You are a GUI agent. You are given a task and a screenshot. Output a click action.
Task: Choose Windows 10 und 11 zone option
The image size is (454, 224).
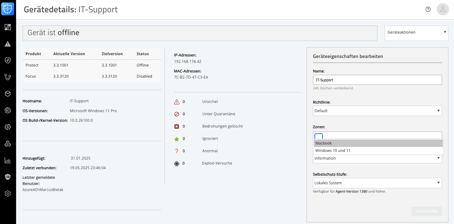coord(378,151)
